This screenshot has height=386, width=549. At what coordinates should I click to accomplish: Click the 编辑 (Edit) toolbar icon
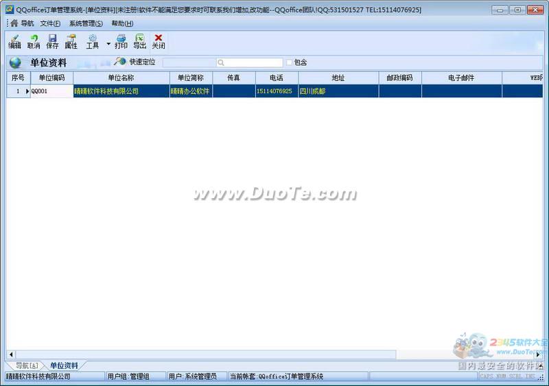pos(14,41)
